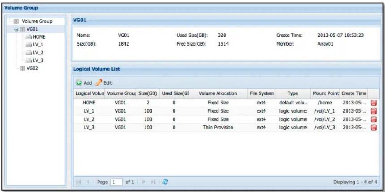Delete the HOME logical volume row
Image resolution: width=385 pixels, height=192 pixels.
[x=374, y=103]
